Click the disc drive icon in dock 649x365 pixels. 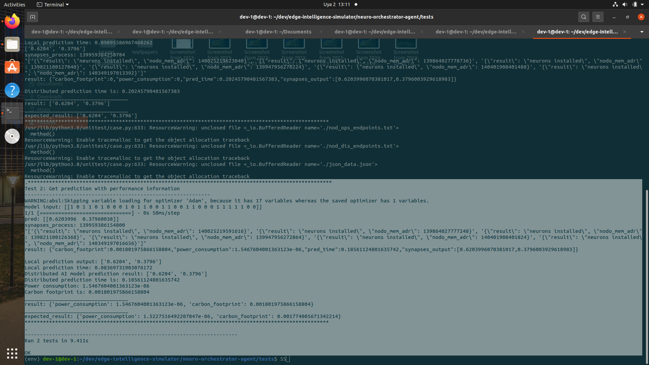12,136
